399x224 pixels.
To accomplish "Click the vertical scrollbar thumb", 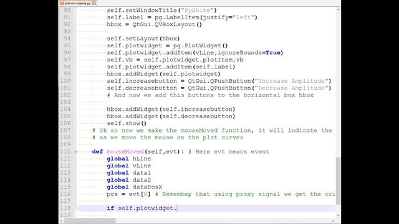I will 338,181.
